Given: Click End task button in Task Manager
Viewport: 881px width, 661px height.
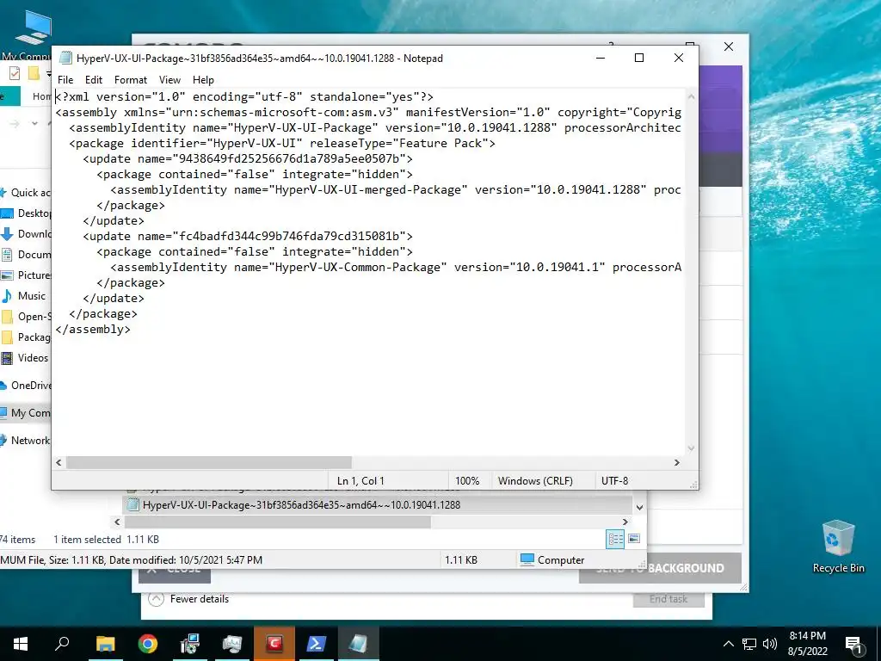Looking at the screenshot, I should [x=668, y=599].
